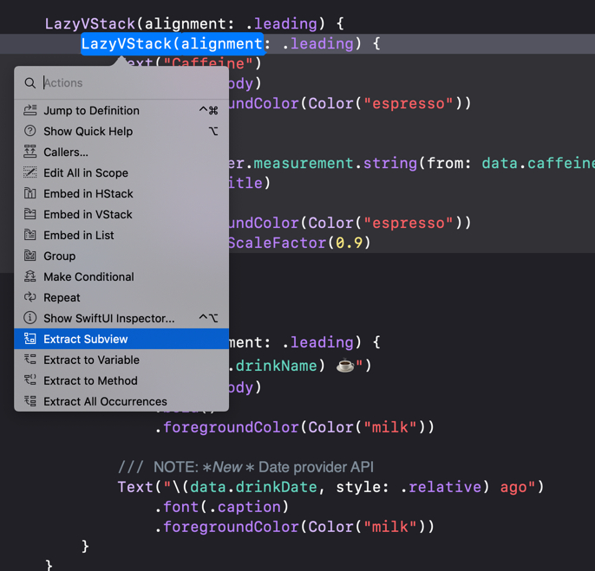Click the coffee cup emoji in string
The image size is (595, 571).
(x=345, y=366)
